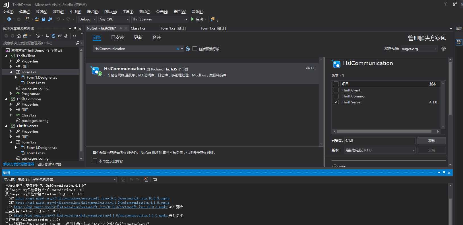Image resolution: width=463 pixels, height=225 pixels.
Task: Refresh Solution Explorer with the refresh icon
Action: pyautogui.click(x=53, y=36)
